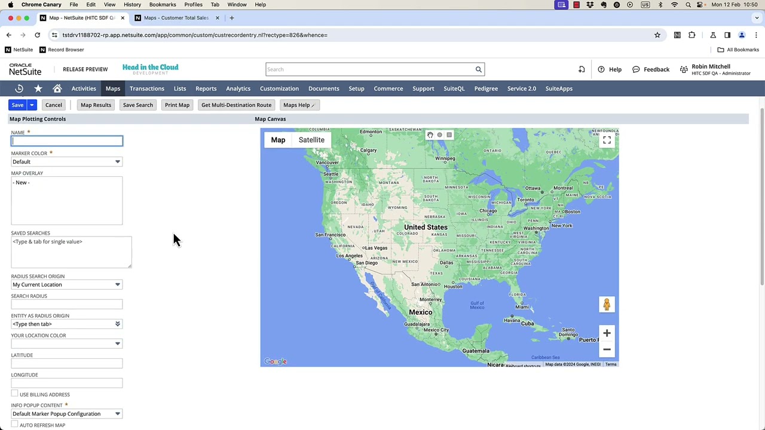Zoom out on the map with minus button
765x430 pixels.
click(607, 349)
